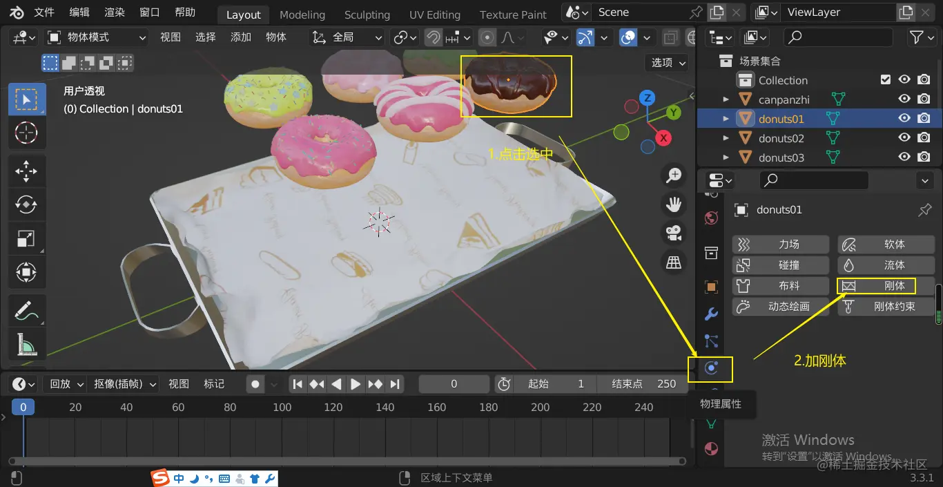Select the box select tool in toolbar
Image resolution: width=943 pixels, height=487 pixels.
(27, 99)
